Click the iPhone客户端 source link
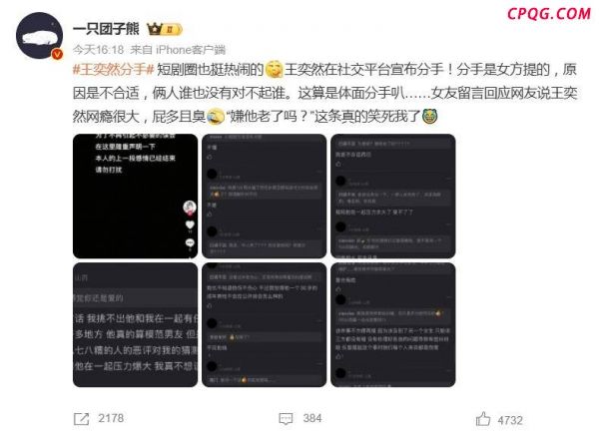Image resolution: width=599 pixels, height=435 pixels. click(191, 50)
